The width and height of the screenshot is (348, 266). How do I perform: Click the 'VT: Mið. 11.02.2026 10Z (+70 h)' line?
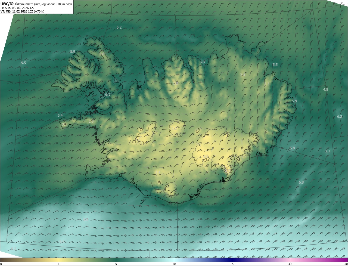[22, 11]
